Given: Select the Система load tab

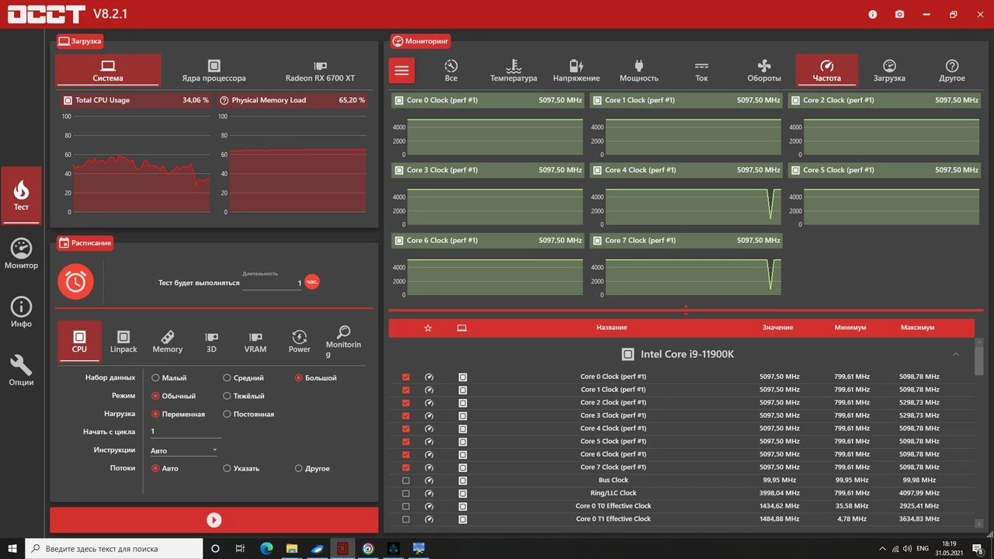Looking at the screenshot, I should [x=108, y=71].
